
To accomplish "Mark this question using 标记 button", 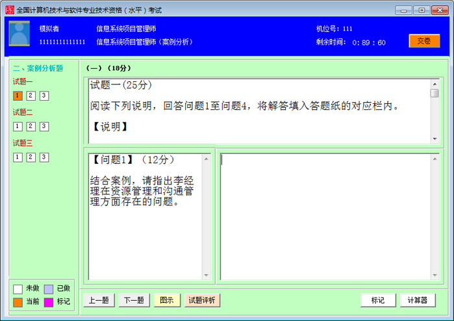I will tap(378, 300).
